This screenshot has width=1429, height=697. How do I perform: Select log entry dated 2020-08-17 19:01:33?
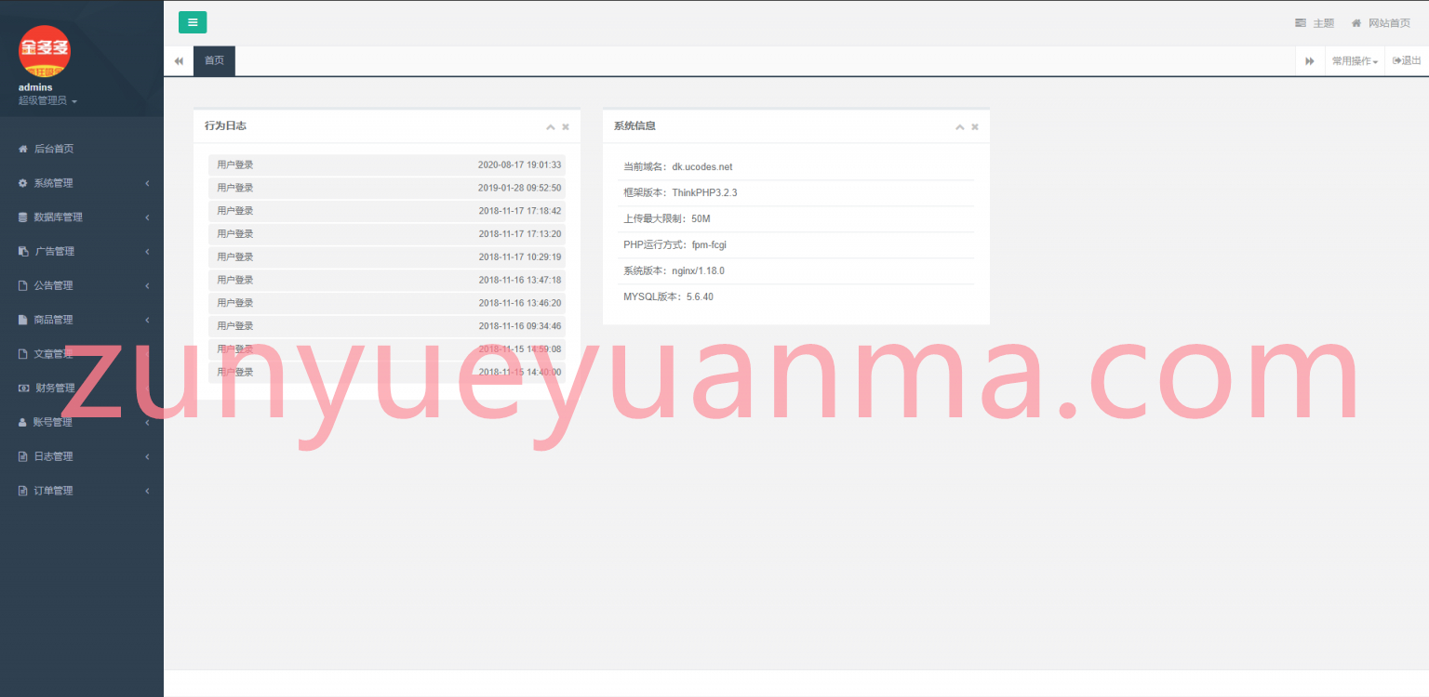[387, 165]
